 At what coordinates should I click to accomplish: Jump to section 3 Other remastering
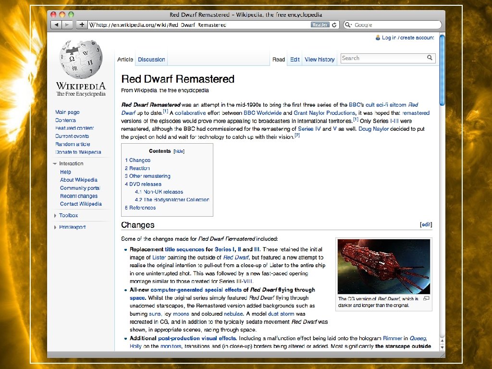pos(148,176)
